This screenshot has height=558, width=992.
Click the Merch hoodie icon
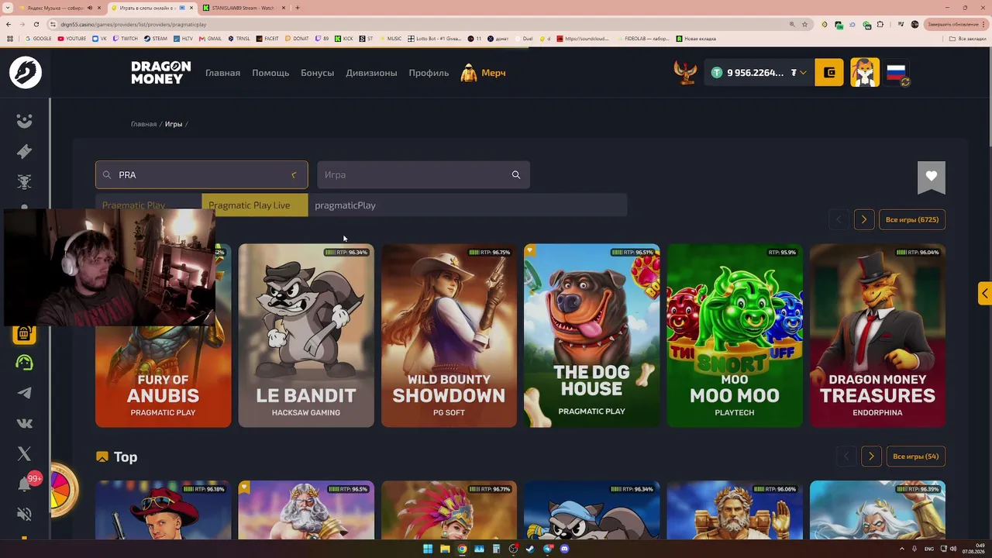(x=469, y=73)
